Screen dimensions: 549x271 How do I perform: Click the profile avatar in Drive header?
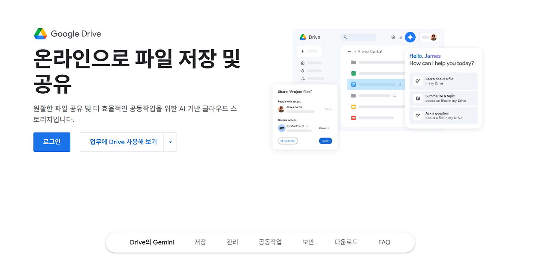tap(434, 37)
